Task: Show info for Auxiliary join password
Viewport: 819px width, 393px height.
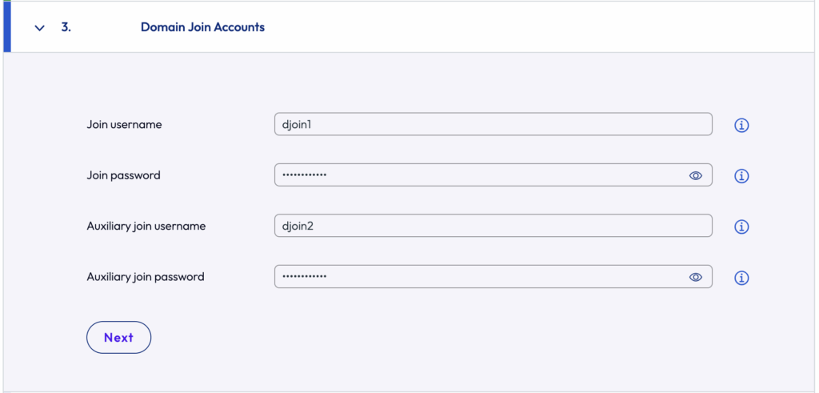Action: click(x=741, y=278)
